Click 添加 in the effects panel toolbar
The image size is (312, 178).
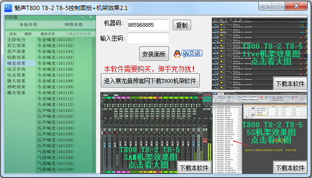(x=13, y=34)
